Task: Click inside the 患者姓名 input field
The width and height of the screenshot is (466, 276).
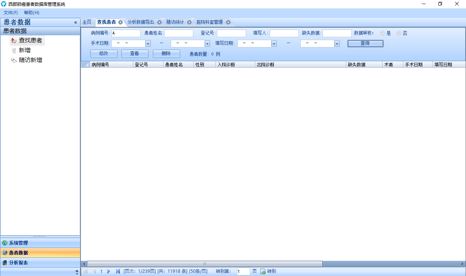Action: coord(178,33)
